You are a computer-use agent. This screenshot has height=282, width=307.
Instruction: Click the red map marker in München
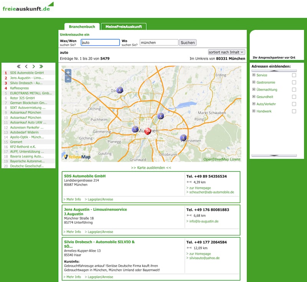pos(148,131)
